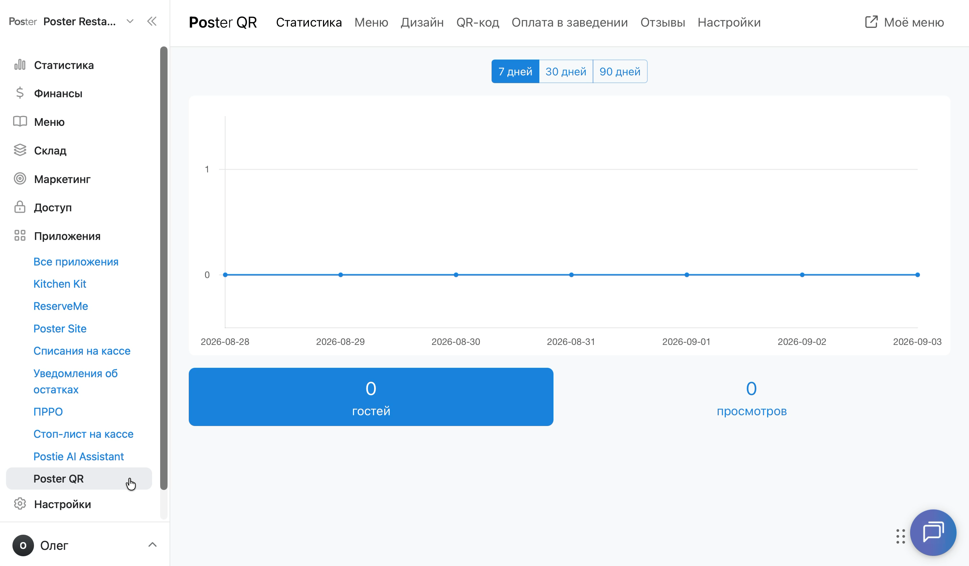The height and width of the screenshot is (566, 969).
Task: Click the Маркетинг target icon
Action: [x=20, y=179]
